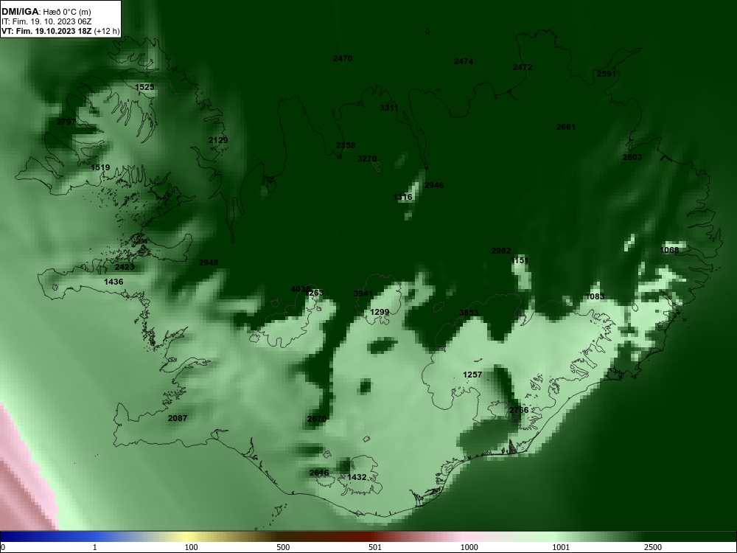Click the map value 2946

click(x=434, y=185)
